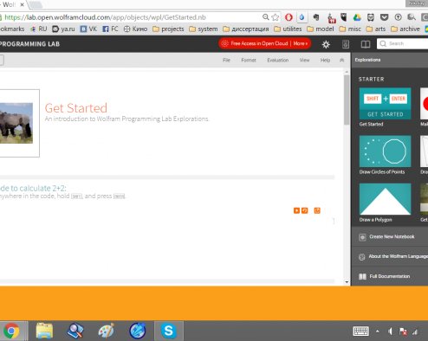Image resolution: width=428 pixels, height=341 pixels.
Task: Select the Explorations tab
Action: tap(367, 60)
